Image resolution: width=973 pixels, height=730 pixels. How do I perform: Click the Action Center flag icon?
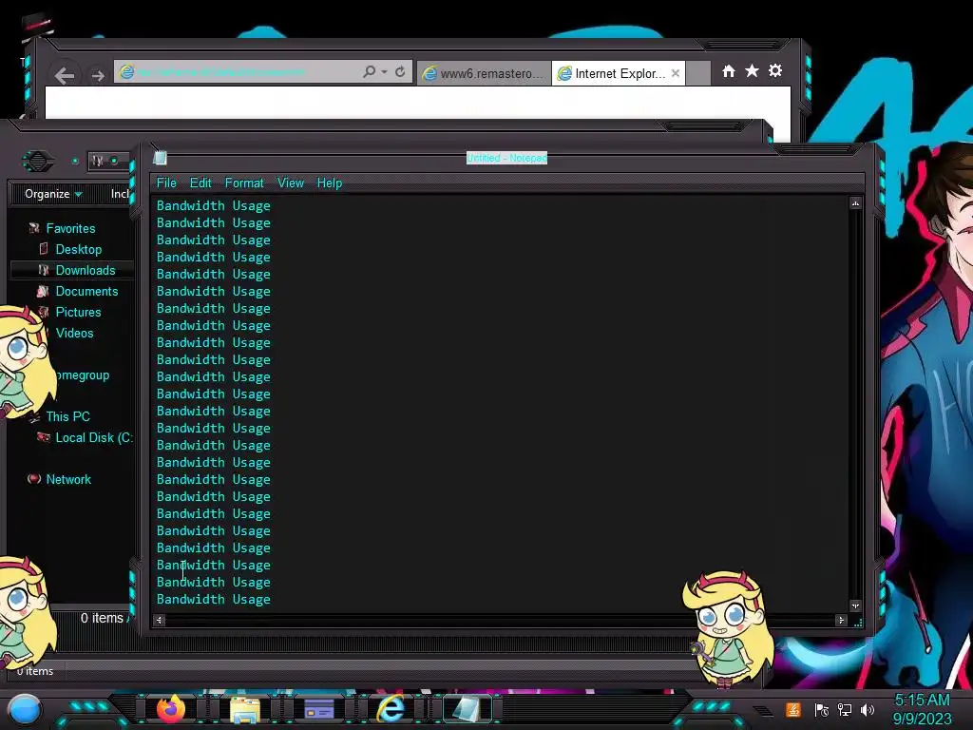click(x=822, y=710)
